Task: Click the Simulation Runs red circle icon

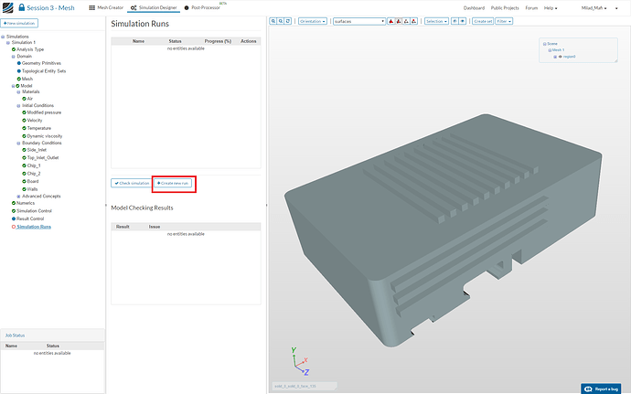Action: click(x=14, y=227)
